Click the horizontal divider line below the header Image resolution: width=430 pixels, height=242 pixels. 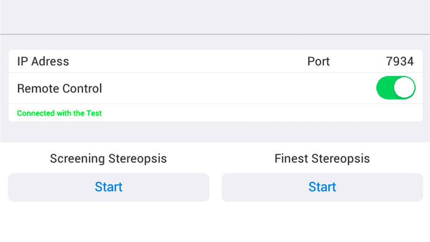click(x=215, y=34)
